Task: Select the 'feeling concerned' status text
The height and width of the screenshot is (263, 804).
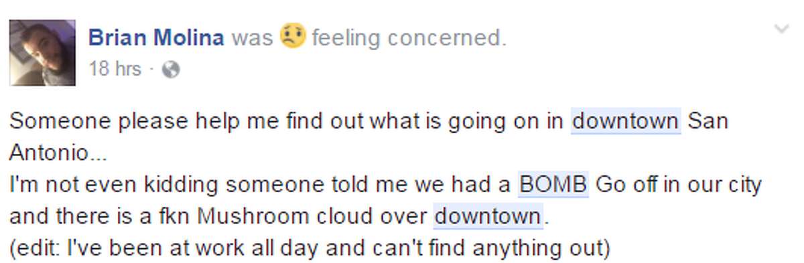Action: (x=409, y=38)
